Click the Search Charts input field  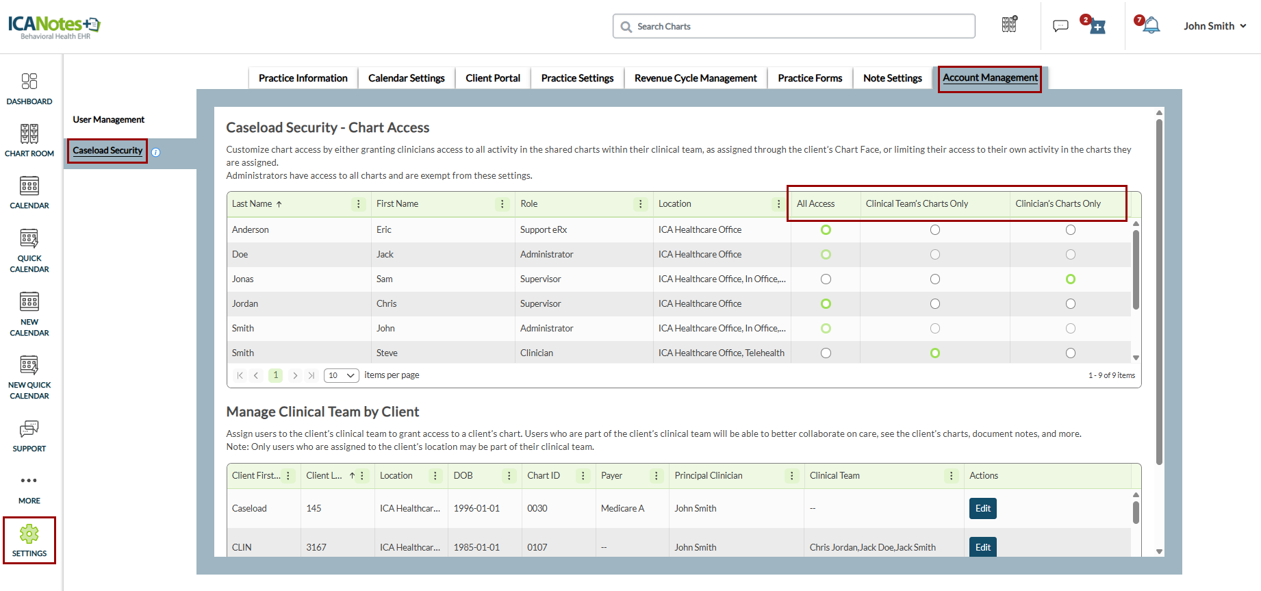tap(794, 27)
